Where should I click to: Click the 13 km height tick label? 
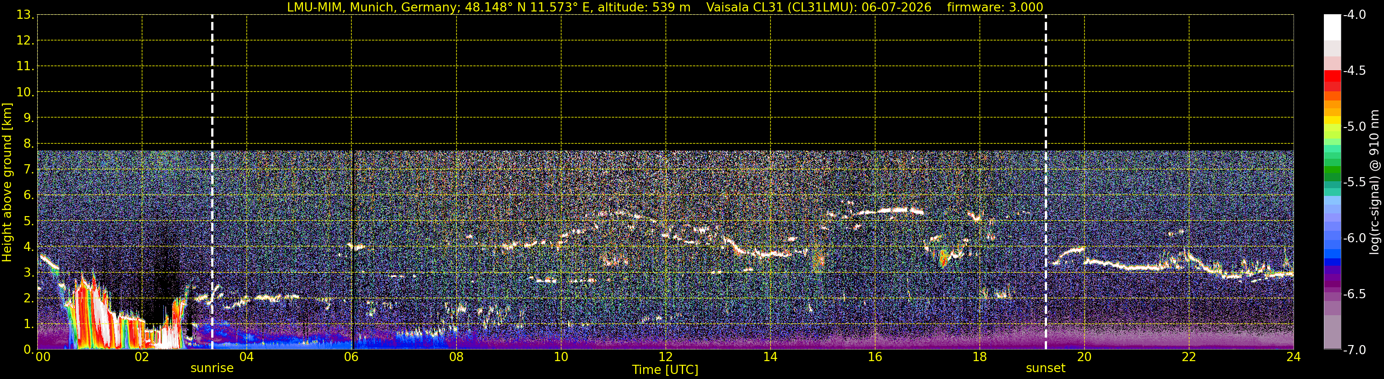pyautogui.click(x=24, y=15)
